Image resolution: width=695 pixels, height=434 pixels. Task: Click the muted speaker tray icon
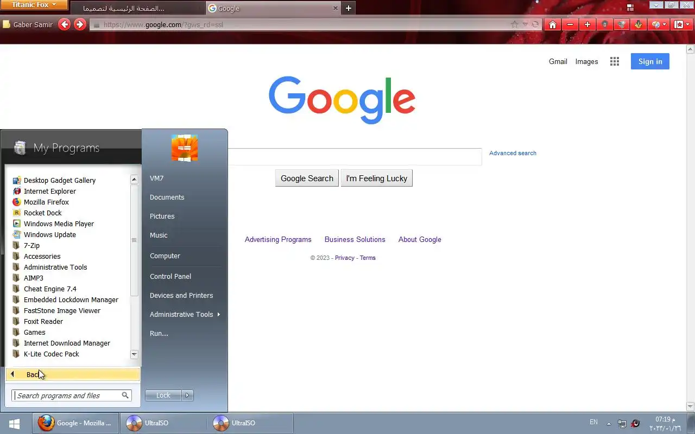click(635, 423)
